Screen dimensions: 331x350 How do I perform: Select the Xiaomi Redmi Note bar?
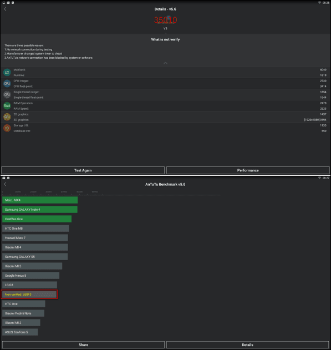(23, 313)
